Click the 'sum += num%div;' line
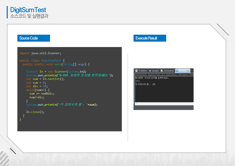The image size is (235, 166). [x=42, y=93]
